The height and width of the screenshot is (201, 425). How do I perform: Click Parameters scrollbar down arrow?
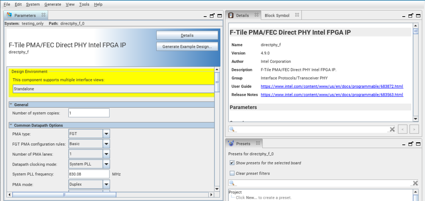217,189
